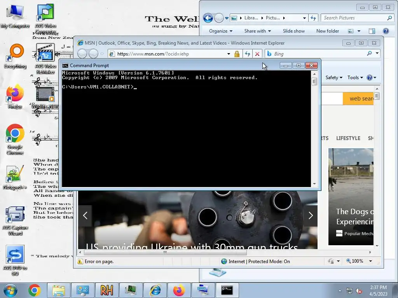This screenshot has height=298, width=398.
Task: Click the MSN web search button
Action: tap(358, 99)
